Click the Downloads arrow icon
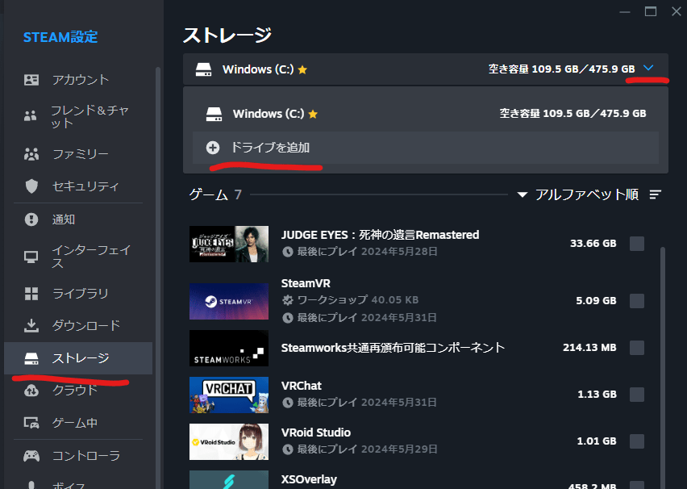This screenshot has height=489, width=687. point(31,325)
